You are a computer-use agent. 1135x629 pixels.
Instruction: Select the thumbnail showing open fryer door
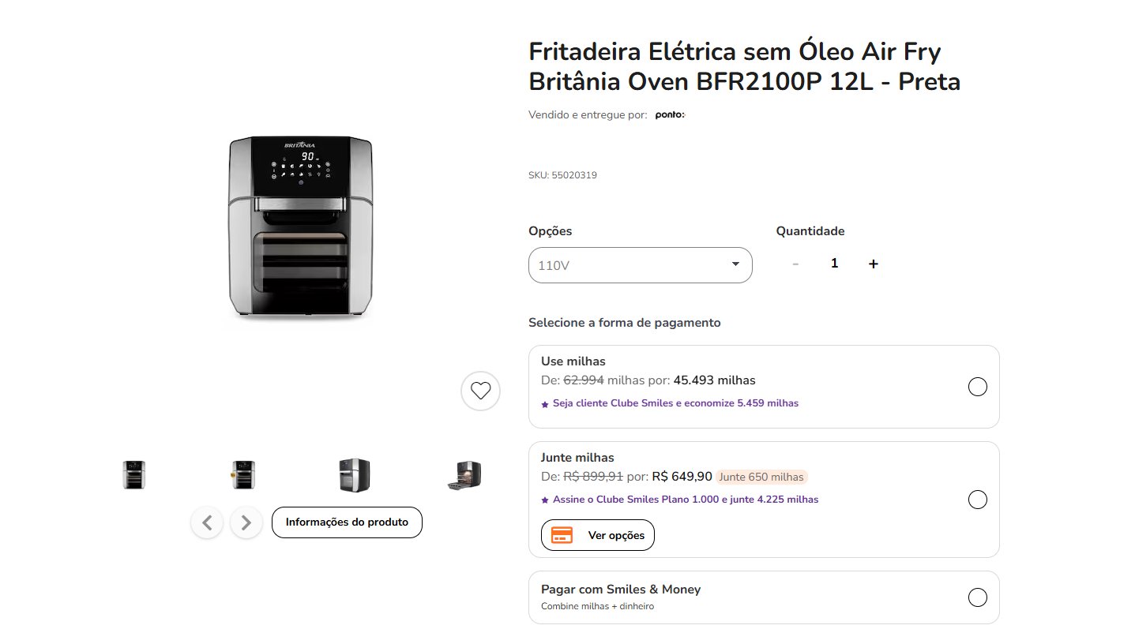click(464, 475)
